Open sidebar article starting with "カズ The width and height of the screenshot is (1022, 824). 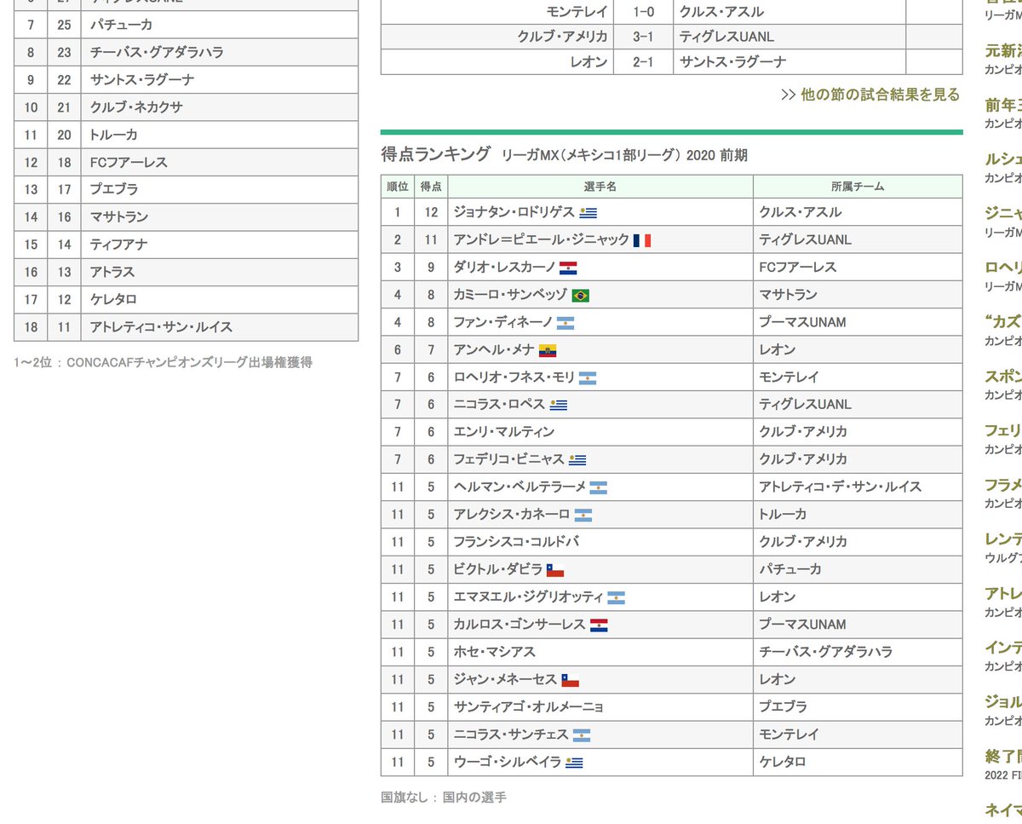click(x=1003, y=322)
